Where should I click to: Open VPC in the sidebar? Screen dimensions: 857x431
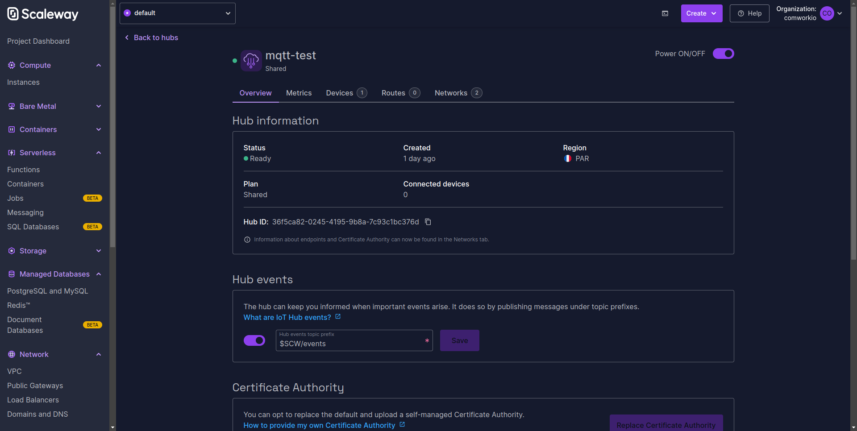tap(14, 371)
